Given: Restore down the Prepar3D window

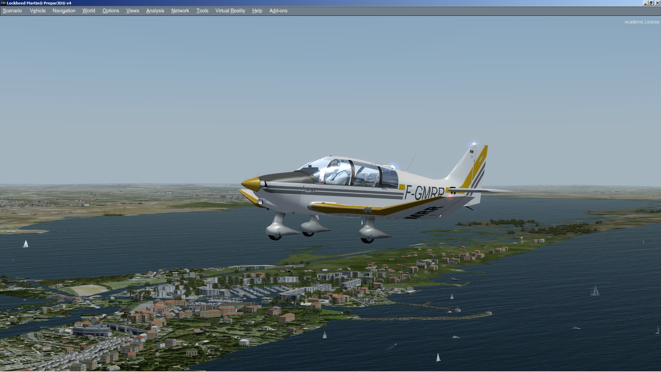Looking at the screenshot, I should pyautogui.click(x=651, y=3).
